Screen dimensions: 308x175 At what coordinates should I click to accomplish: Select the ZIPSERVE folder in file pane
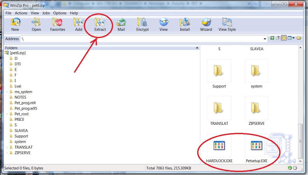coord(256,108)
